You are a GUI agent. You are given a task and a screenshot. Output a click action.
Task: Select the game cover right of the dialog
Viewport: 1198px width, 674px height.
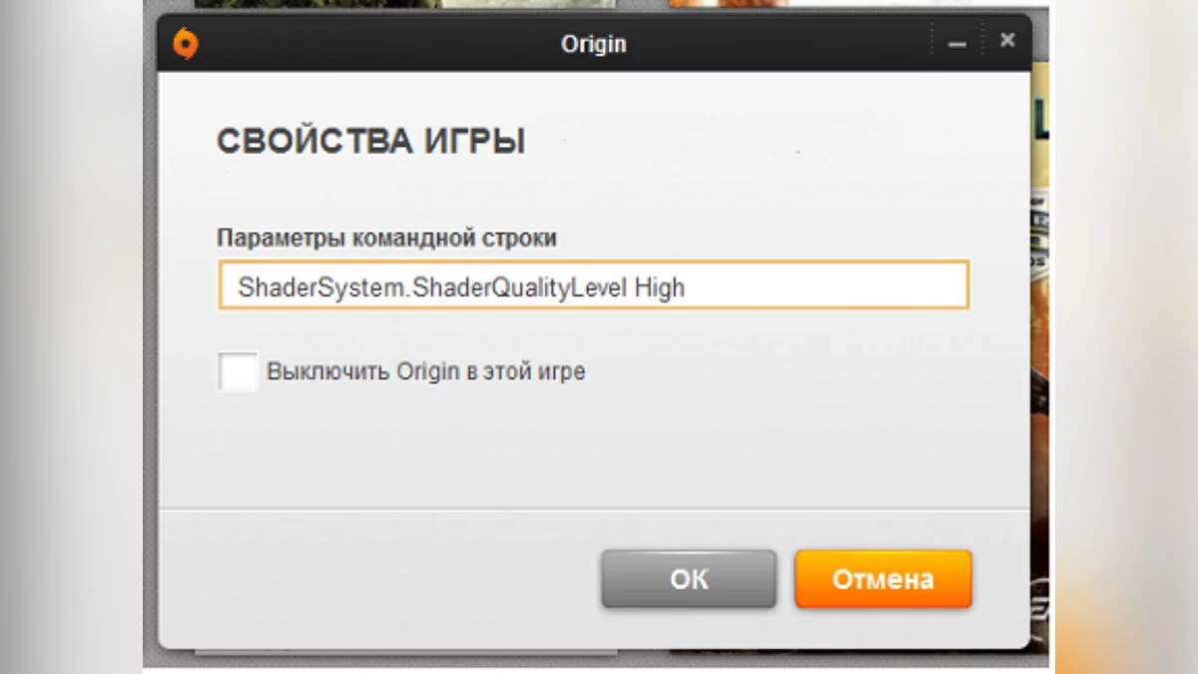click(x=1039, y=349)
